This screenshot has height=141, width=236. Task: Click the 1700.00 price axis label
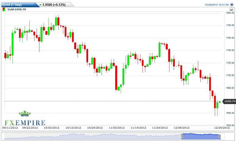[x=230, y=75]
